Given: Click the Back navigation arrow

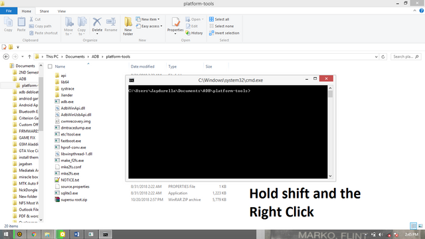Looking at the screenshot, I should coord(6,56).
